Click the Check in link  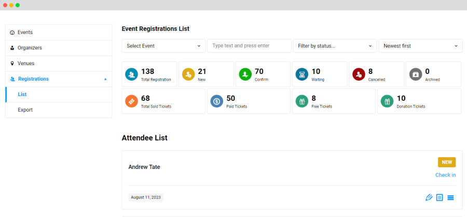tap(446, 175)
